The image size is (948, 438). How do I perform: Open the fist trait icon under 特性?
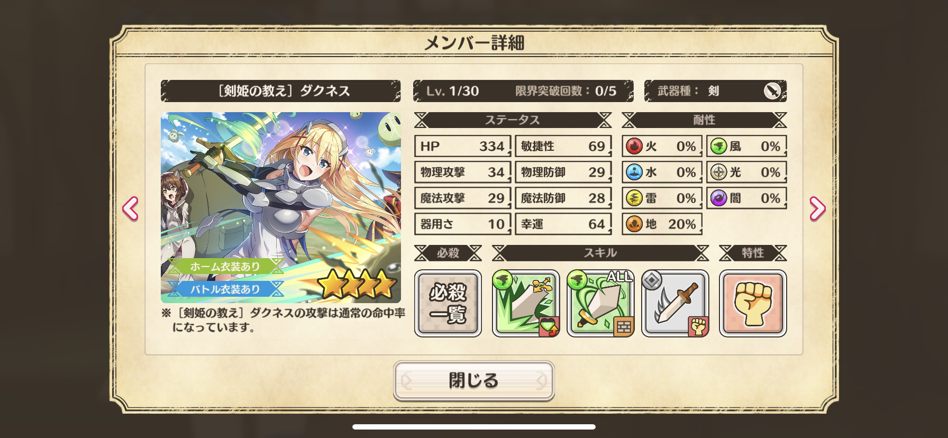753,304
